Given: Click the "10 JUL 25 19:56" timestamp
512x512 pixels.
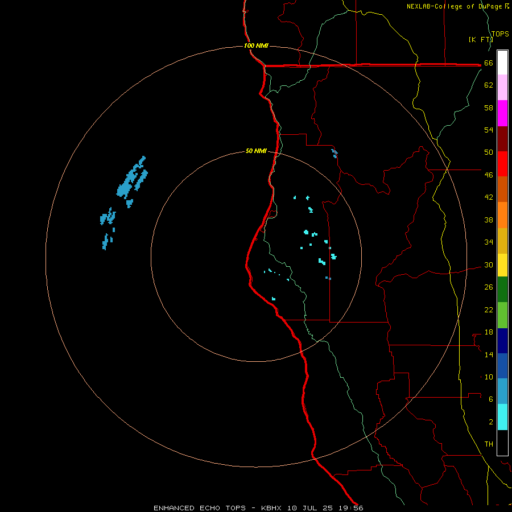Looking at the screenshot, I should point(325,508).
